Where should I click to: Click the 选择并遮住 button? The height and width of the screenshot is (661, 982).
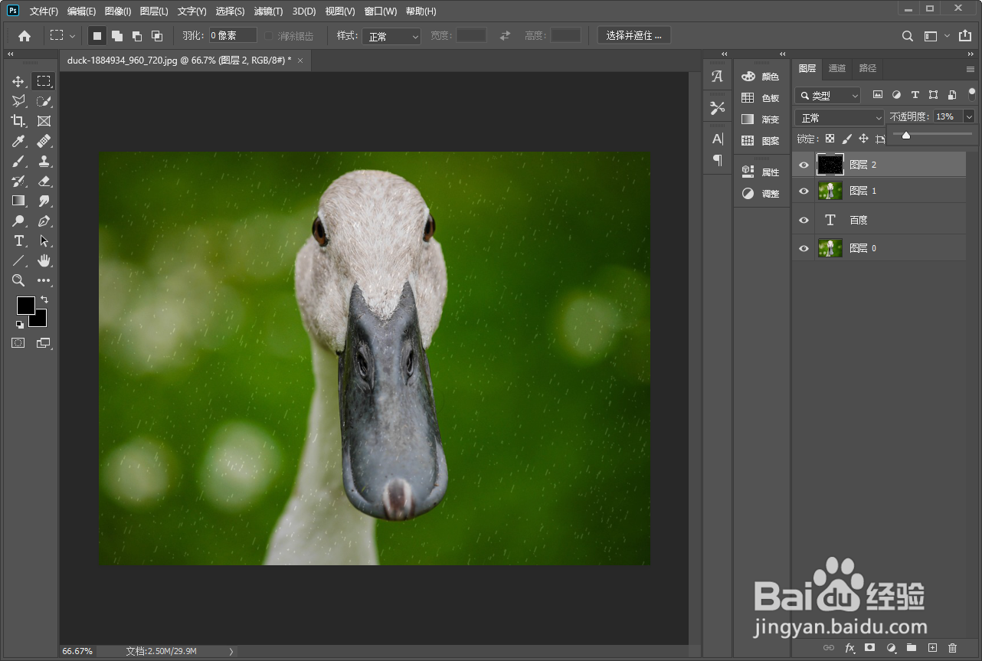[634, 35]
